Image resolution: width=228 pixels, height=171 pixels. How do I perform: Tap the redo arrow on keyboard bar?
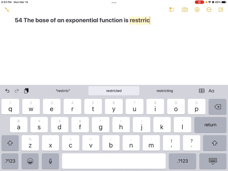coord(17,91)
